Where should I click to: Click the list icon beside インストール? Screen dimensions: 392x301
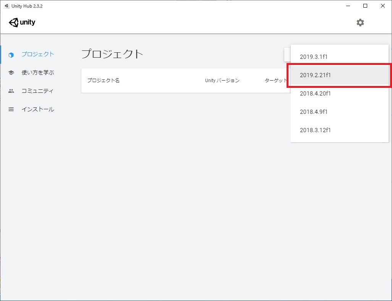point(11,109)
